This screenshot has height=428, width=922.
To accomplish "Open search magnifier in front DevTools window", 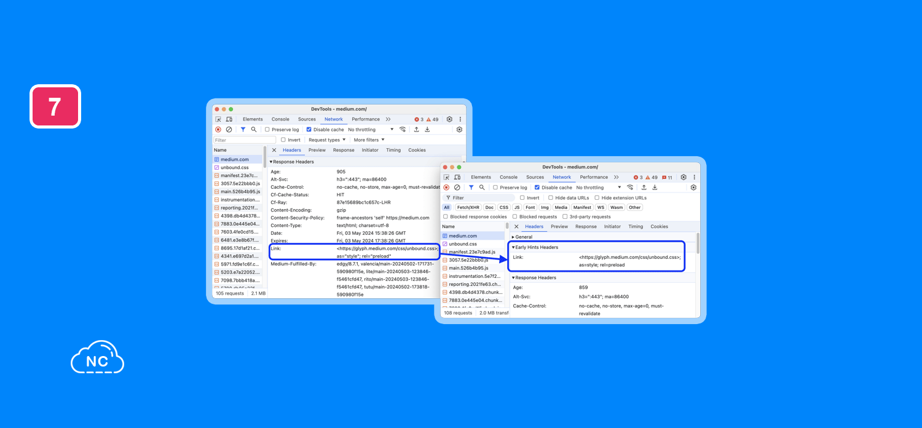I will click(x=482, y=188).
